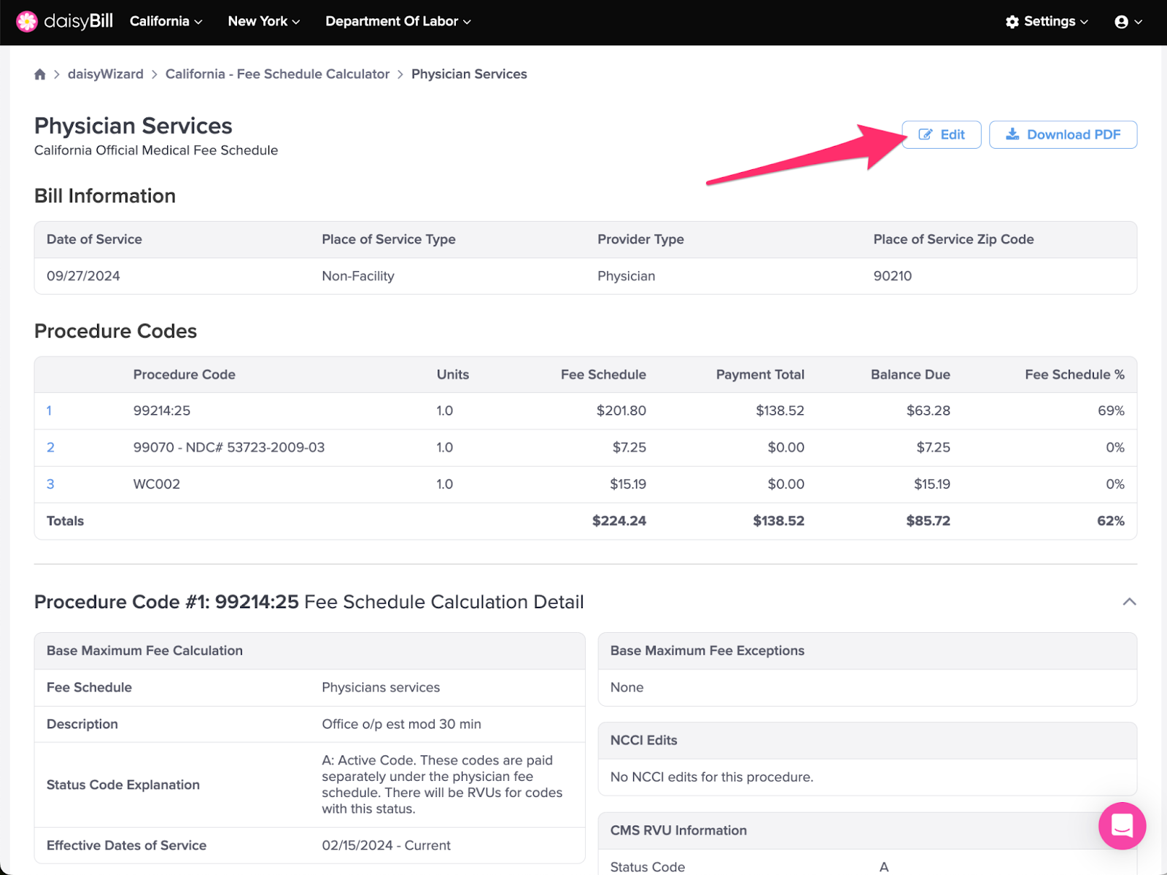Open Department Of Labor dropdown
The height and width of the screenshot is (875, 1167).
pos(398,22)
